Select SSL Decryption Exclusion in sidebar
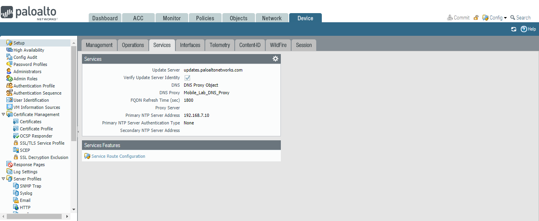The width and height of the screenshot is (539, 221). (x=44, y=157)
